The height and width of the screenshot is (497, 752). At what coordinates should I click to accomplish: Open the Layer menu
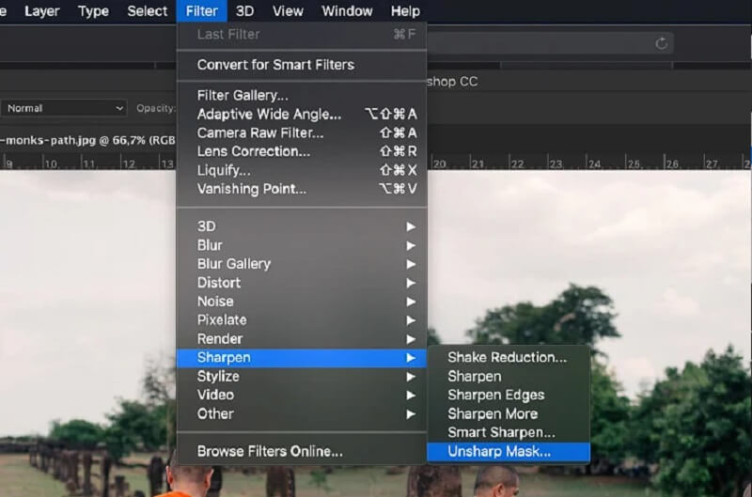pyautogui.click(x=41, y=11)
